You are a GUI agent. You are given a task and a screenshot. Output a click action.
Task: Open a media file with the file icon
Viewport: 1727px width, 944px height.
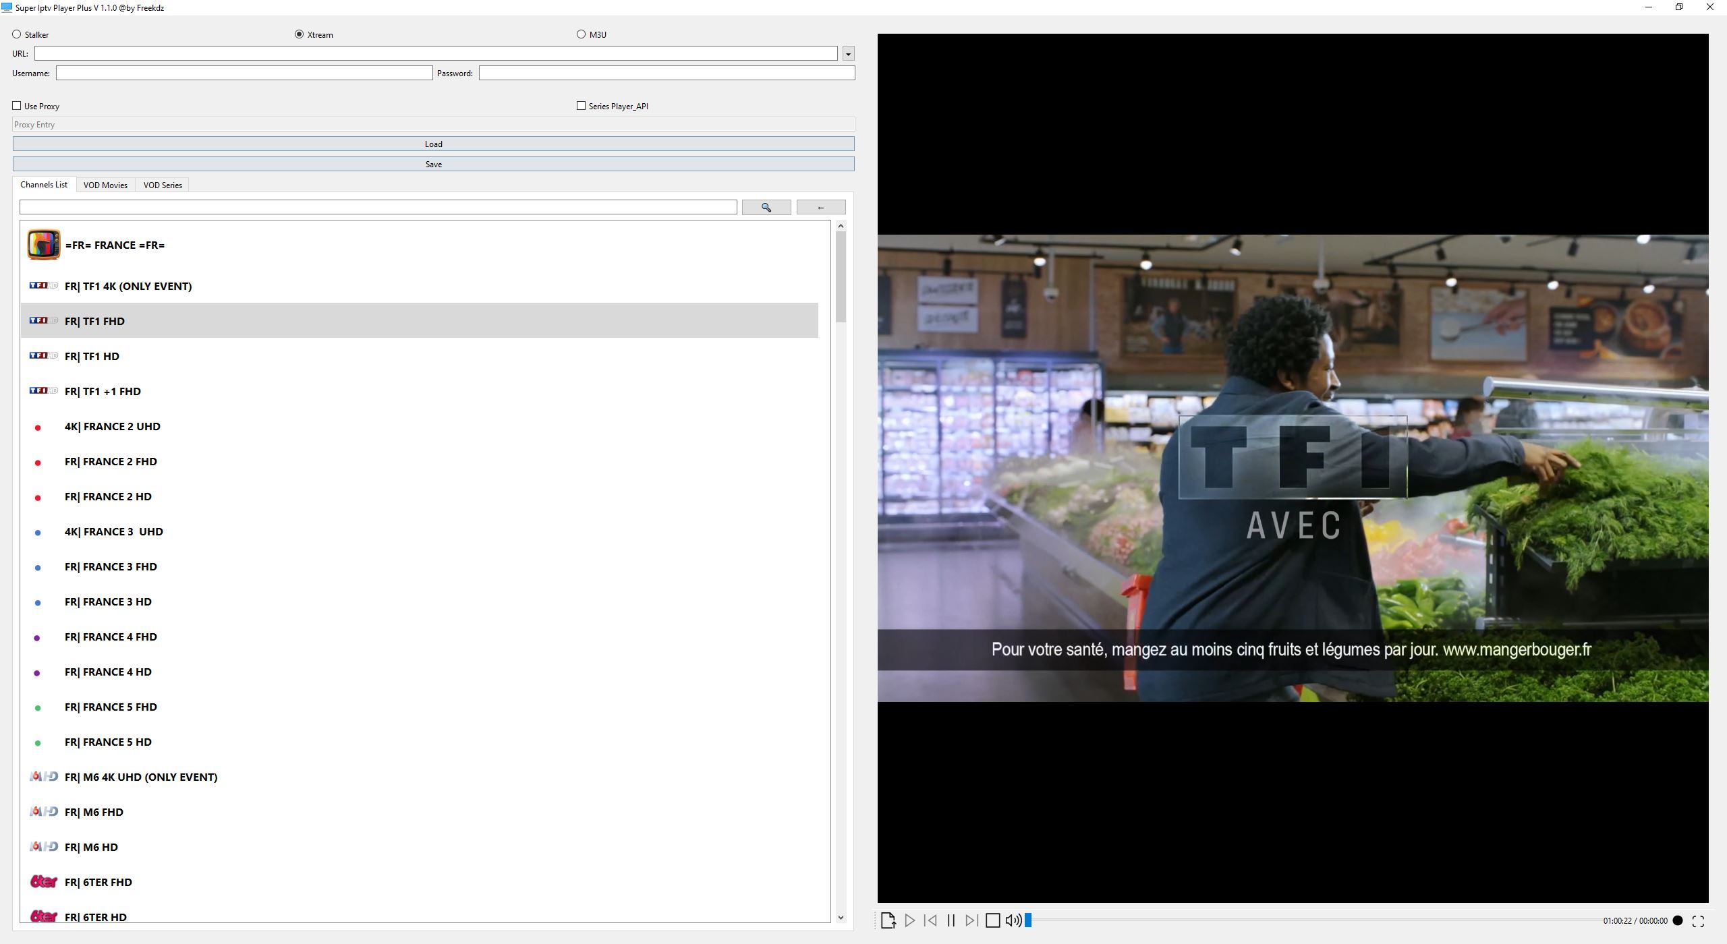(x=888, y=920)
